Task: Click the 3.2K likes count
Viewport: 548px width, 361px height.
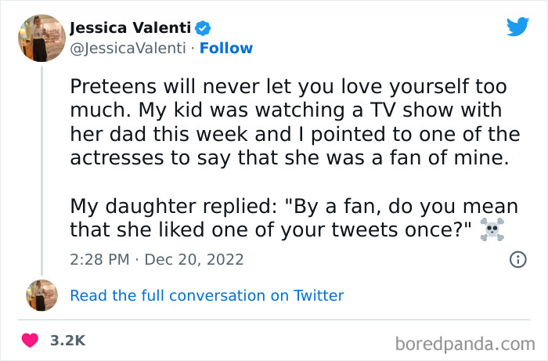Action: pos(67,341)
